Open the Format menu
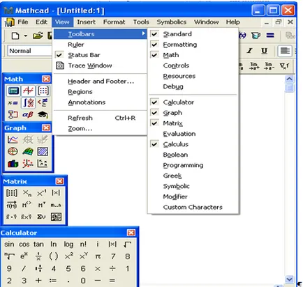The height and width of the screenshot is (287, 303). coord(114,22)
